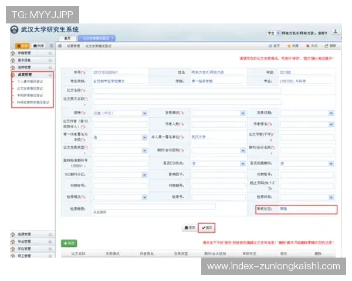The image size is (352, 281).
Task: Switch to the 首页 tab
Action: [x=67, y=38]
